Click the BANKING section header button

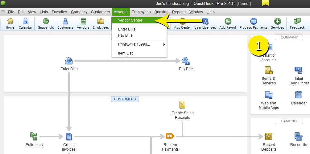tap(289, 121)
